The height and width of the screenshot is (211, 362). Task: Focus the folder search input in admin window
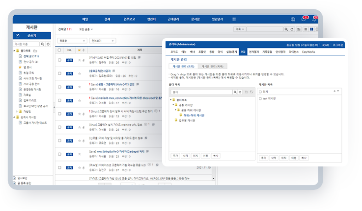[x=201, y=92]
